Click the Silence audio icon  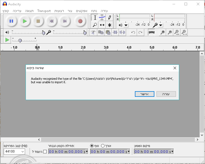click(x=122, y=32)
